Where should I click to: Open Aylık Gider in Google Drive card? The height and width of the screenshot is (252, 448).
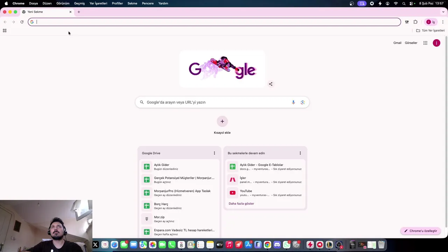click(x=179, y=167)
